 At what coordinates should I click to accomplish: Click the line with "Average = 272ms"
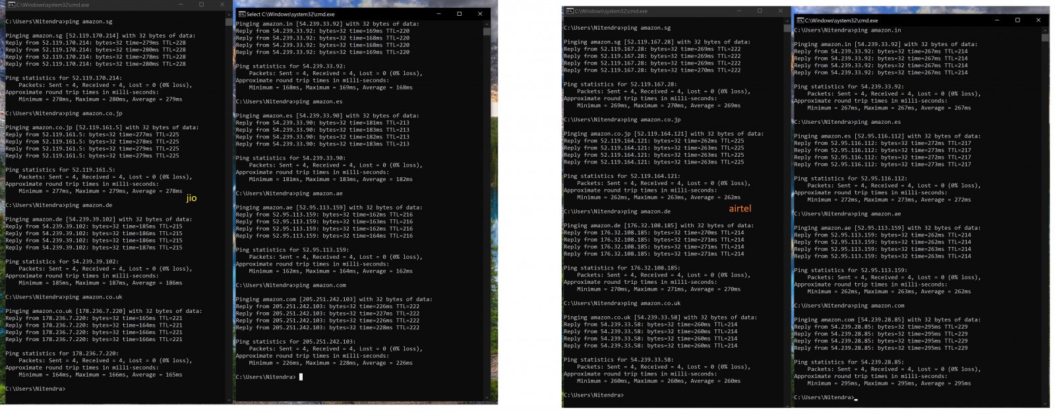[889, 200]
